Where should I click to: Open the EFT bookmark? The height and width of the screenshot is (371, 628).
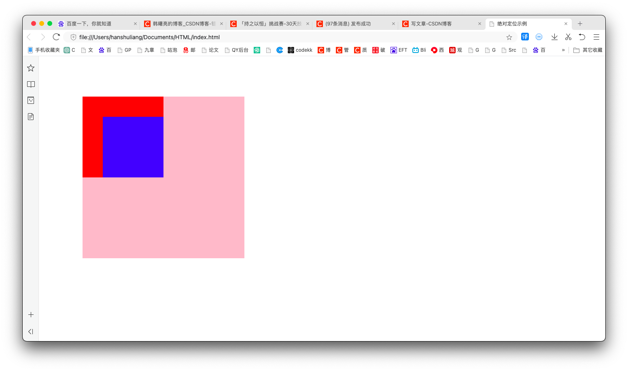(x=399, y=50)
